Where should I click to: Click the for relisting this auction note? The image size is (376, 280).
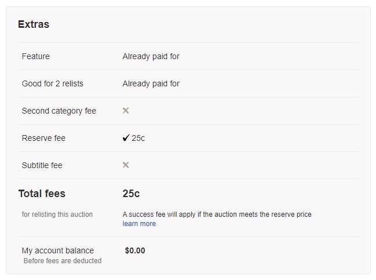point(57,214)
